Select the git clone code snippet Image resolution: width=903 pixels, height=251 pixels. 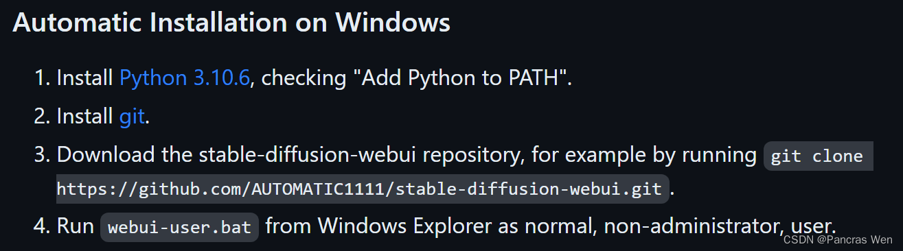click(x=816, y=156)
